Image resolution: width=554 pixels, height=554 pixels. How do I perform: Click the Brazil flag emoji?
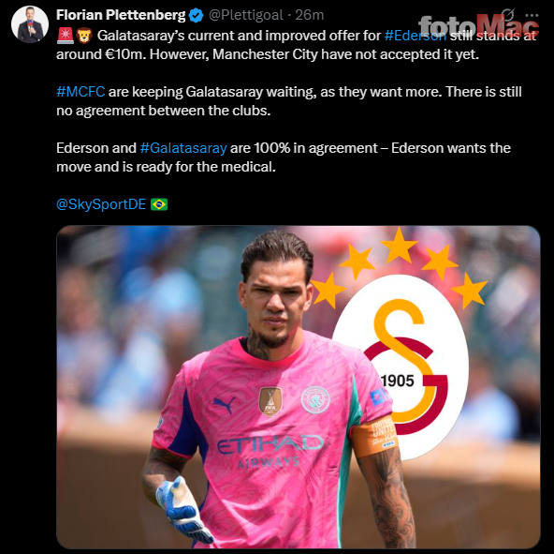point(159,204)
